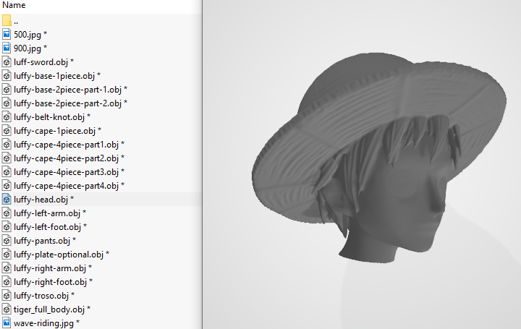Select the 'luffy-pants.obj' file name
This screenshot has height=329, width=521.
pos(42,241)
